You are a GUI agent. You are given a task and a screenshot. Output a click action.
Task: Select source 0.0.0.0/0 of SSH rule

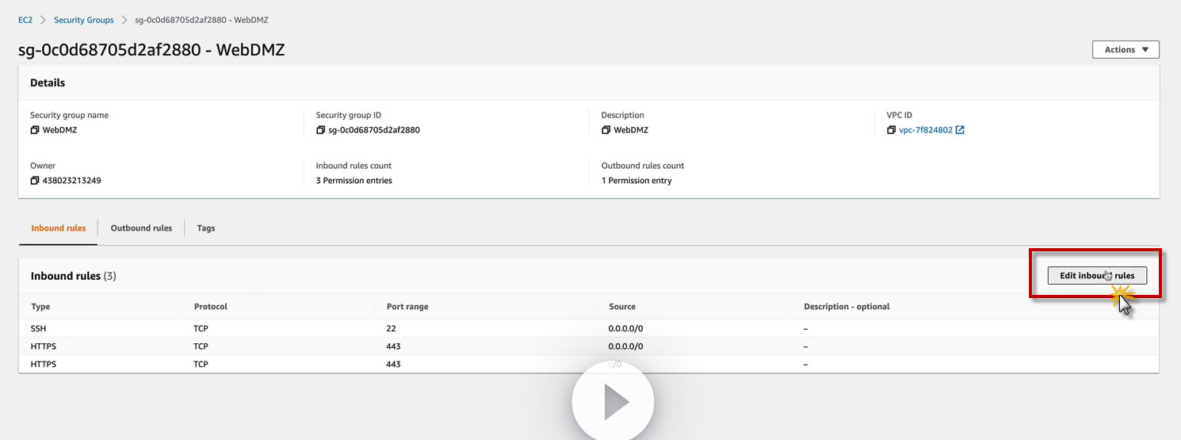pos(626,328)
